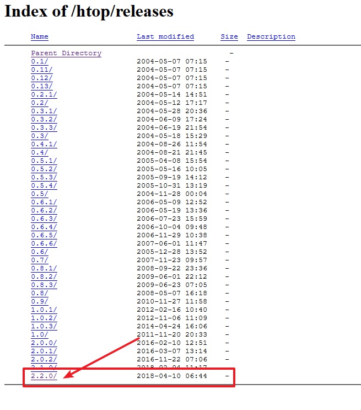Open the 0.8.3/ release directory
Viewport: 361px width, 410px height.
pos(44,285)
